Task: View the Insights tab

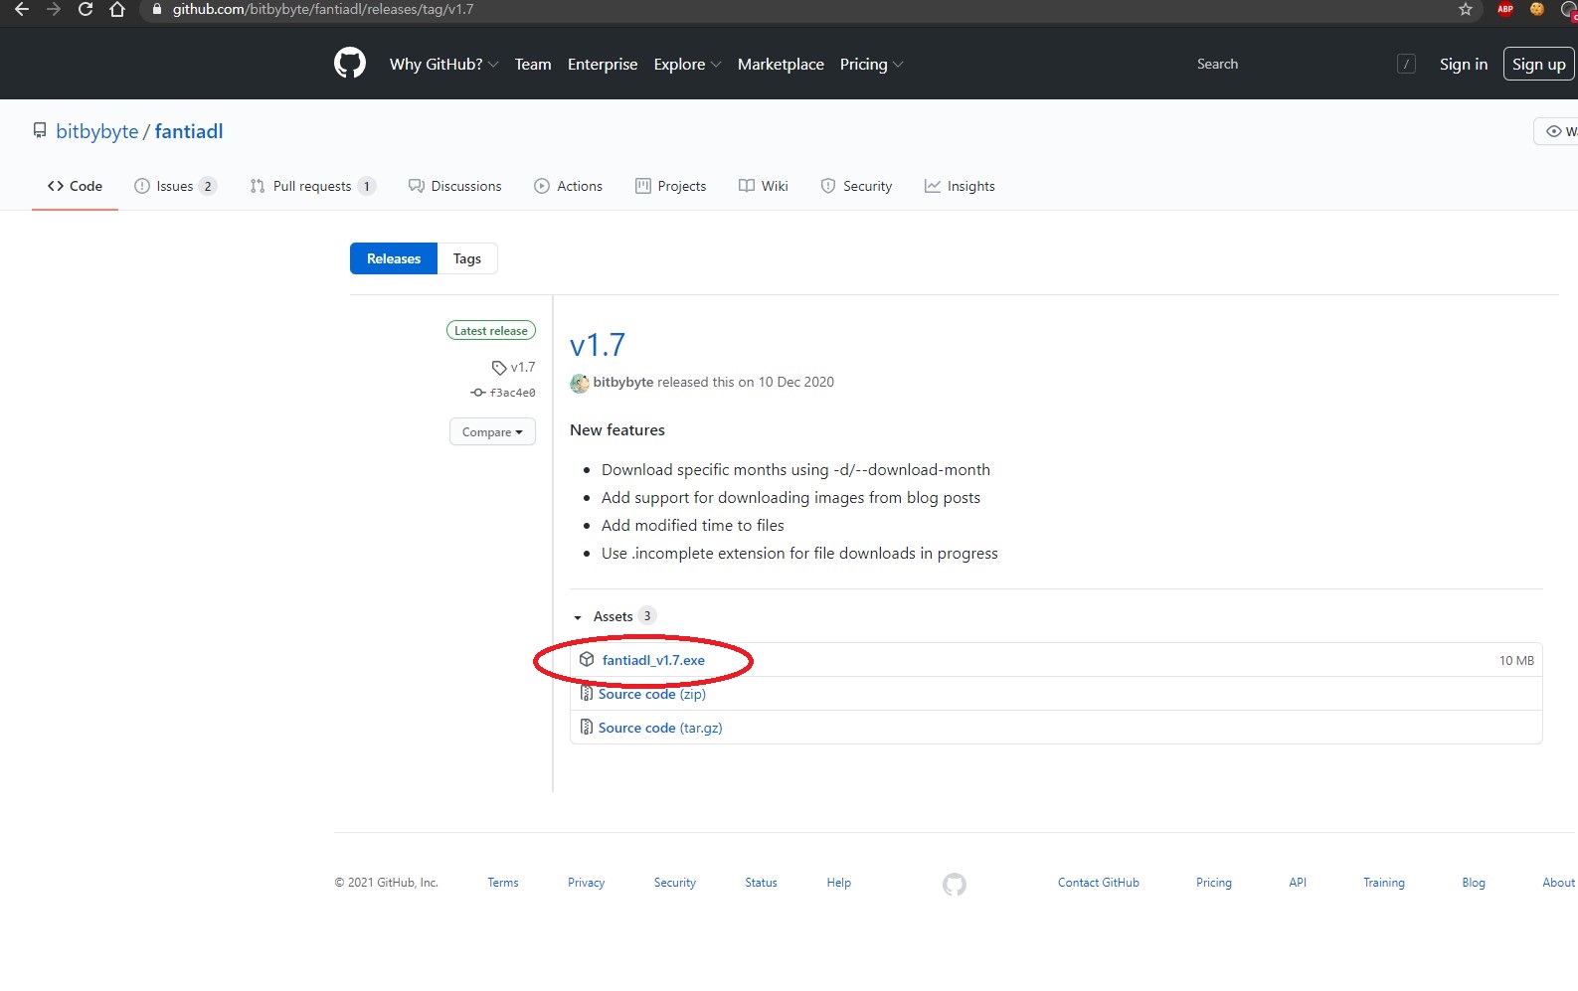Action: click(960, 186)
